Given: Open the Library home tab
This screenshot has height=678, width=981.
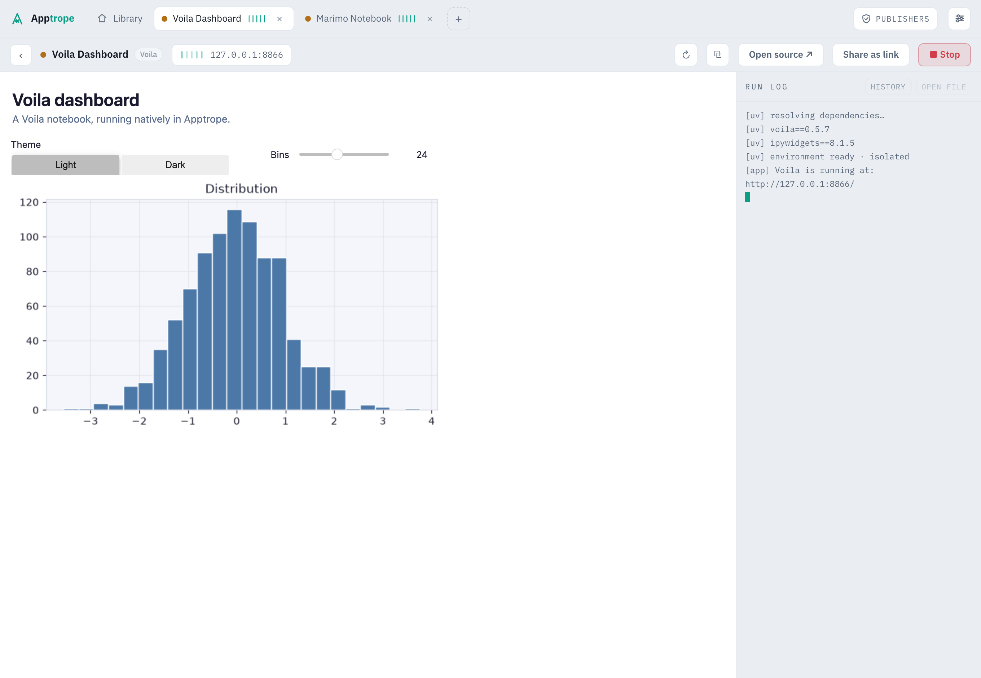Looking at the screenshot, I should point(120,19).
